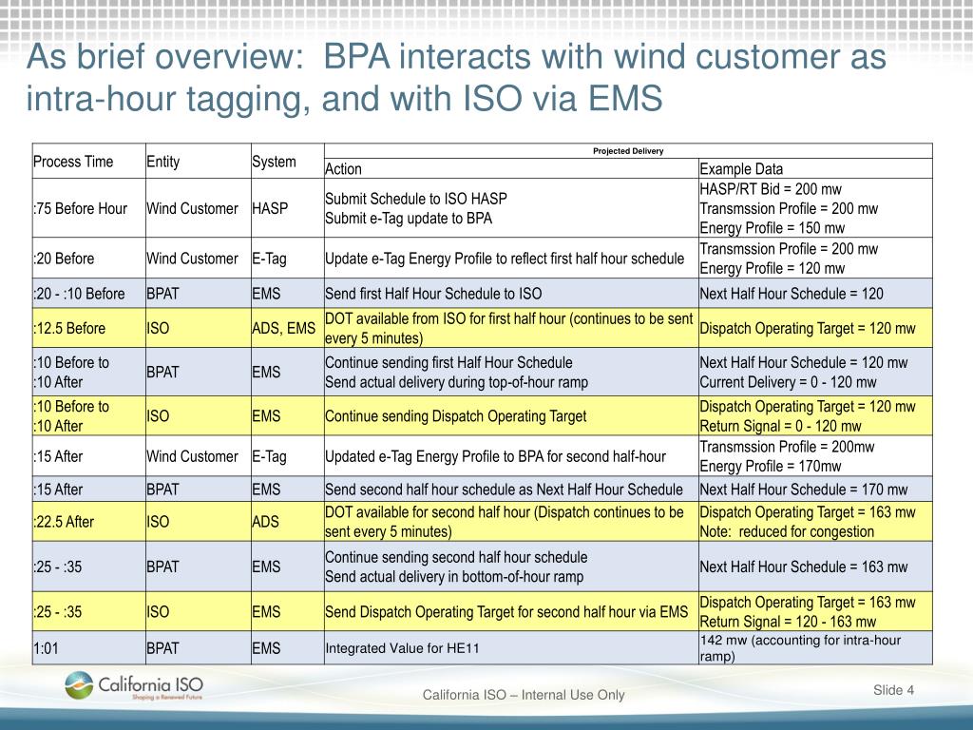Click 'Send Dispatch Operating Target for second half hour via EMS'
Image resolution: width=973 pixels, height=730 pixels.
506,612
